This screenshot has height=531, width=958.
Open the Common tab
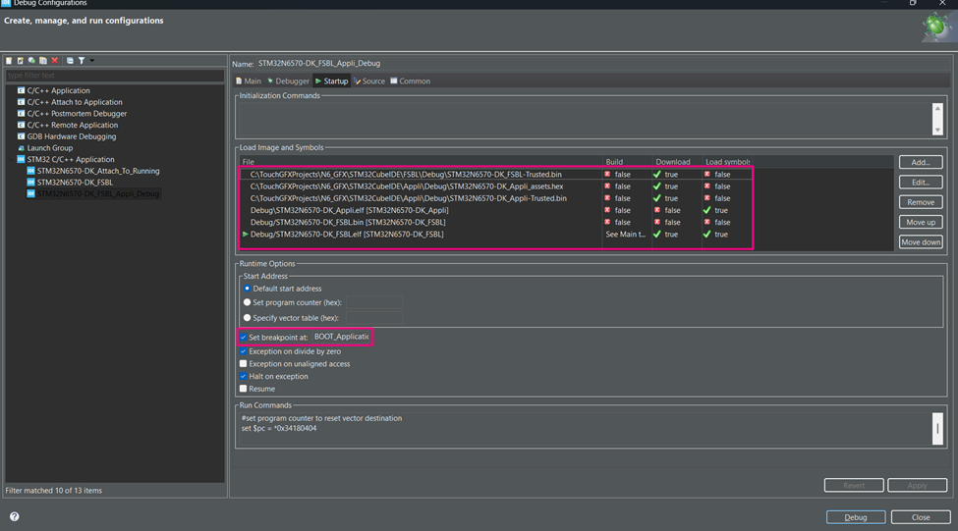click(414, 81)
